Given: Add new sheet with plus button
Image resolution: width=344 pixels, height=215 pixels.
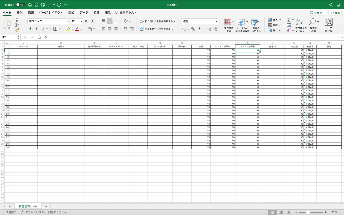Looking at the screenshot, I should [46, 206].
